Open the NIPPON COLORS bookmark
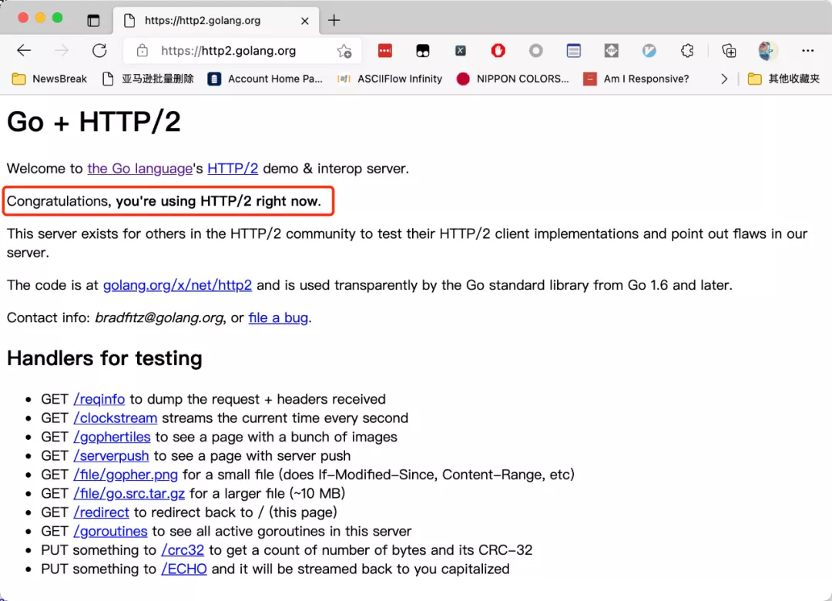 pyautogui.click(x=512, y=79)
